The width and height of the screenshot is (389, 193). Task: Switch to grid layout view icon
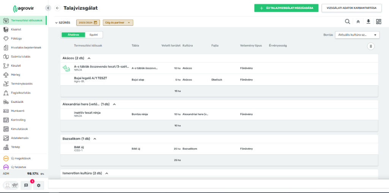coord(378,22)
